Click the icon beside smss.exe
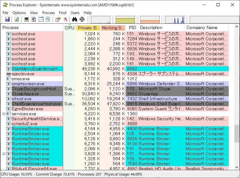Image resolution: width=240 pixels, height=178 pixels. click(x=9, y=79)
